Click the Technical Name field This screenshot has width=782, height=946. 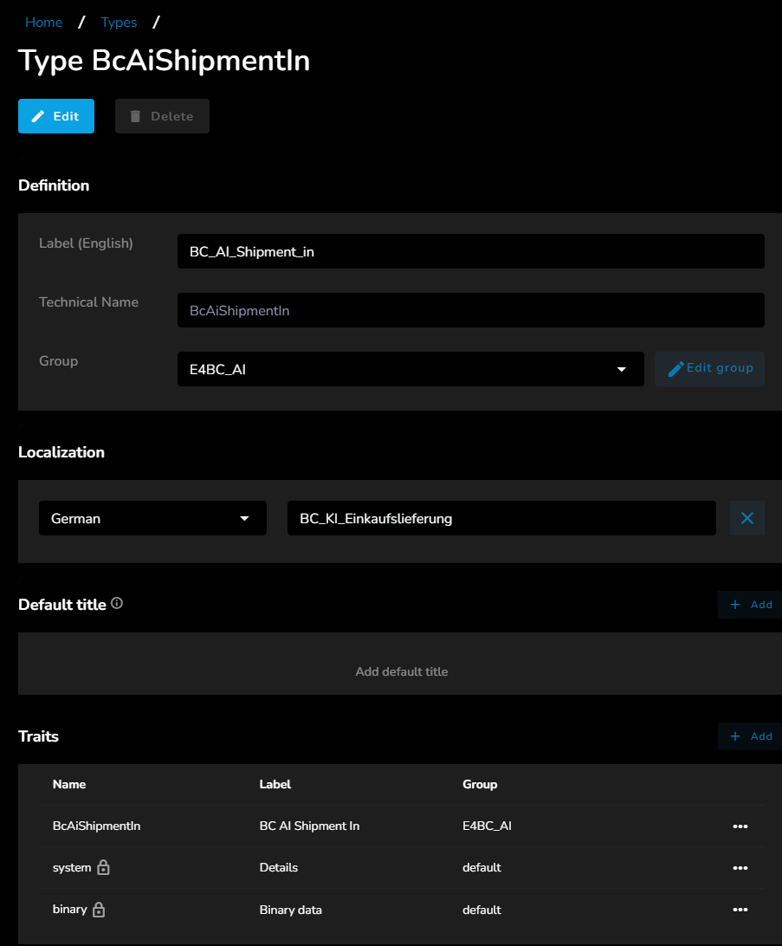tap(470, 310)
